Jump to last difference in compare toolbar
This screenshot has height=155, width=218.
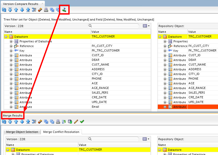tap(28, 10)
